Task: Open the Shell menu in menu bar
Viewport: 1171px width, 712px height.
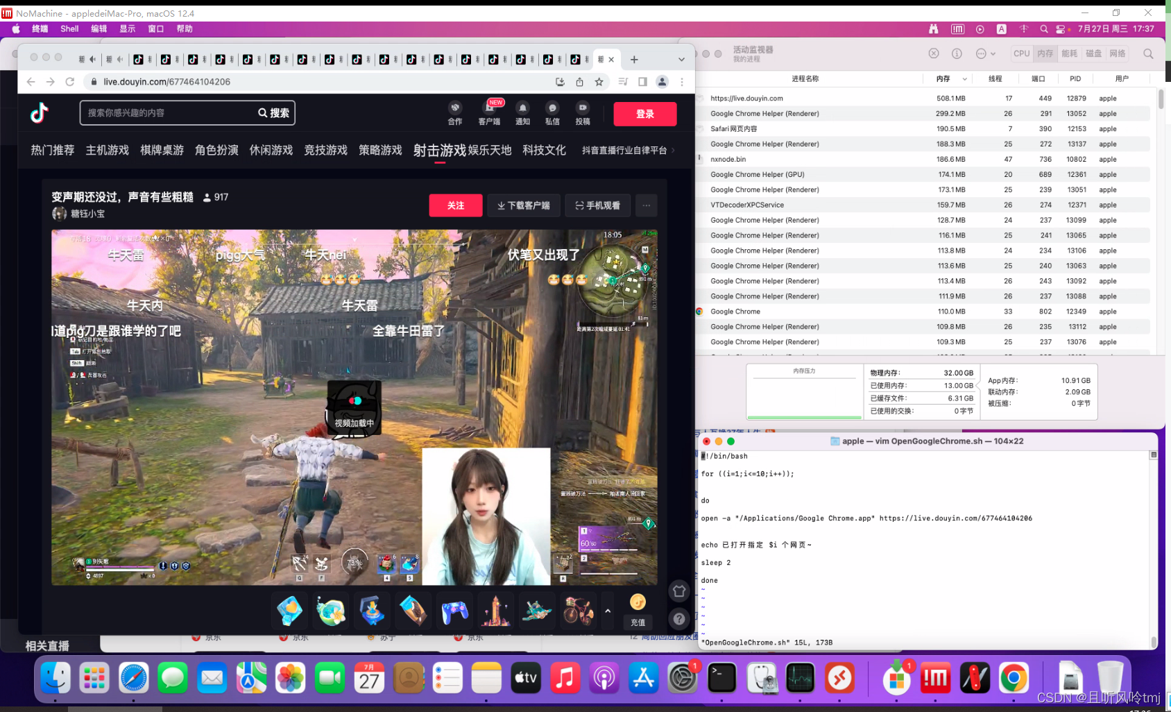Action: pos(69,29)
